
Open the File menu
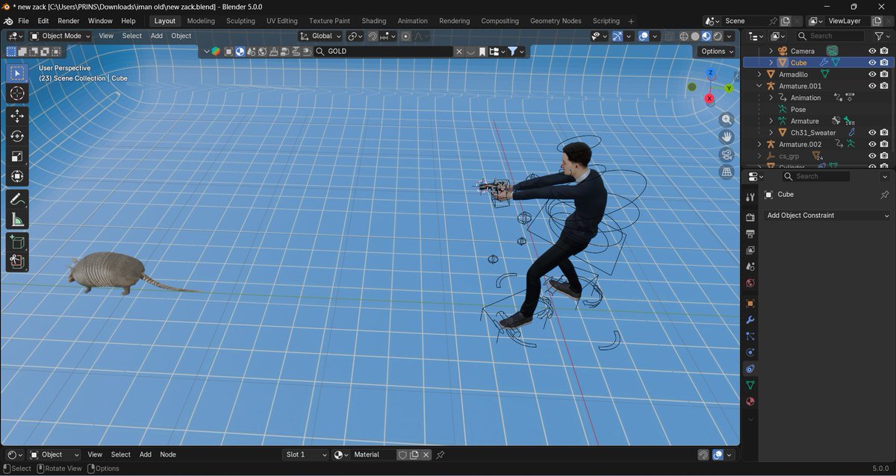(x=23, y=21)
